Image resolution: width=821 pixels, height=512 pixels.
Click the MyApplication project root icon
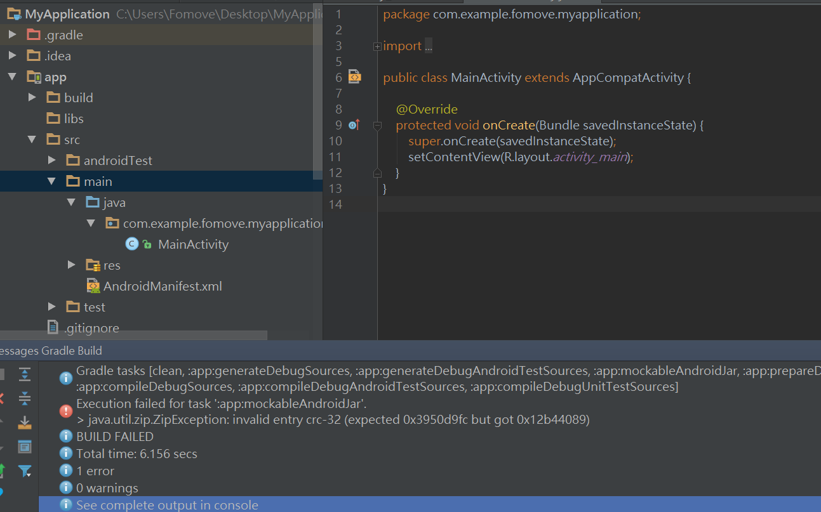coord(14,14)
